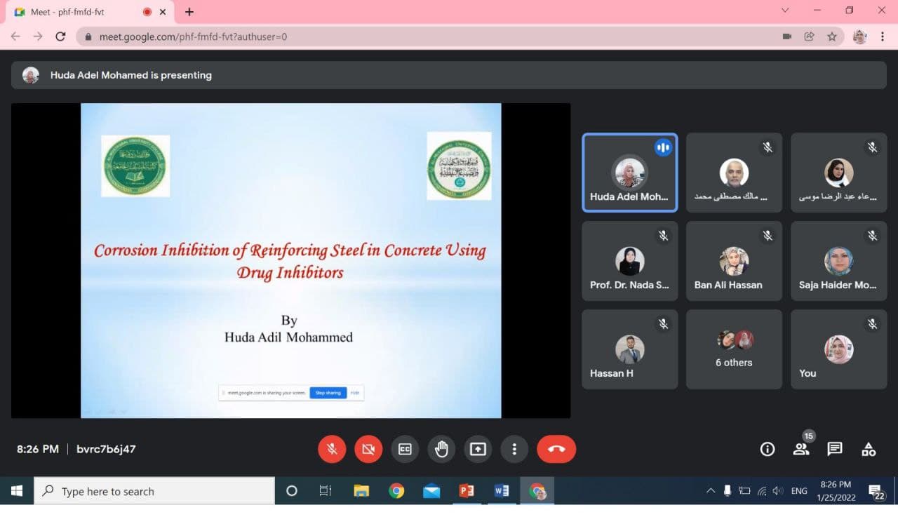Open the PowerPoint taskbar icon
The width and height of the screenshot is (898, 517).
click(467, 490)
